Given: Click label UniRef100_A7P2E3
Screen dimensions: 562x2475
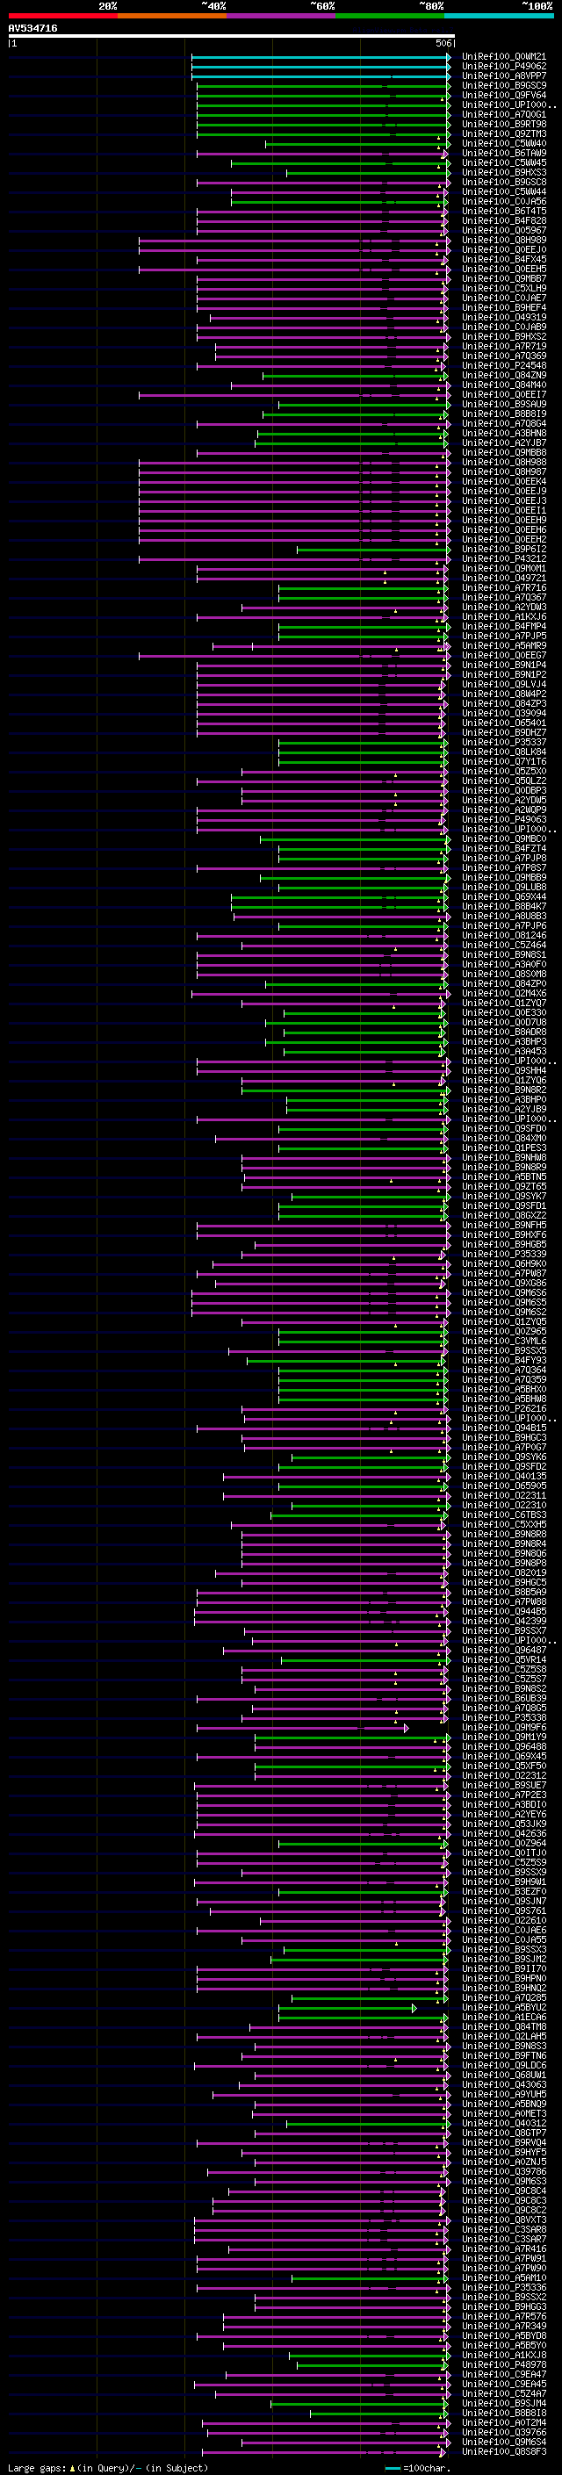Looking at the screenshot, I should click(504, 1795).
